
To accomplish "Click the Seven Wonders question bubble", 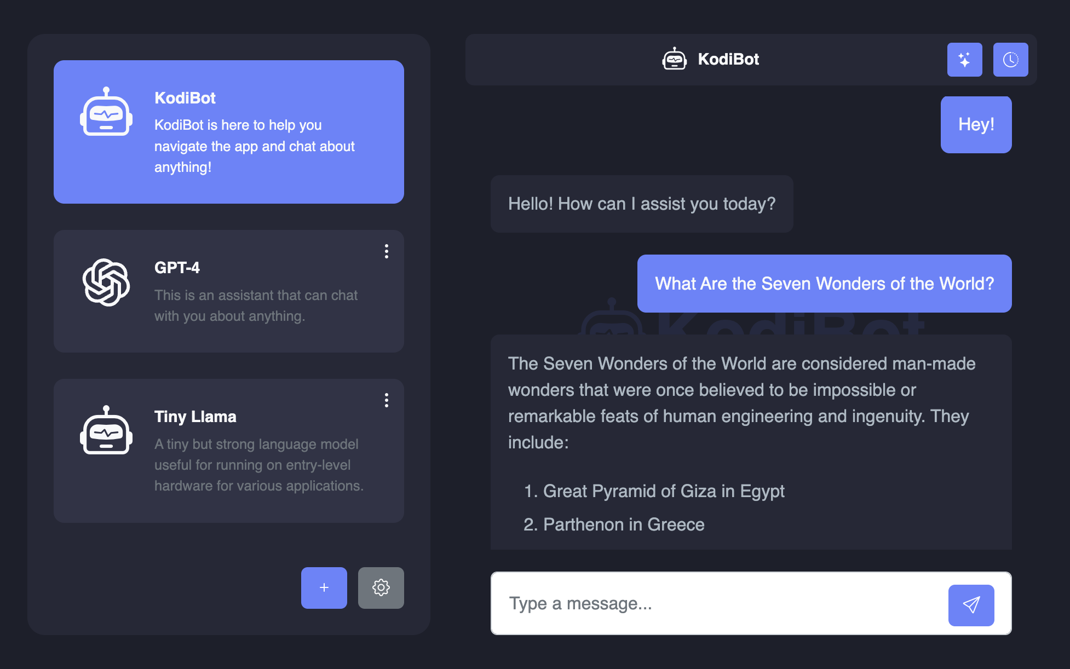I will click(824, 284).
